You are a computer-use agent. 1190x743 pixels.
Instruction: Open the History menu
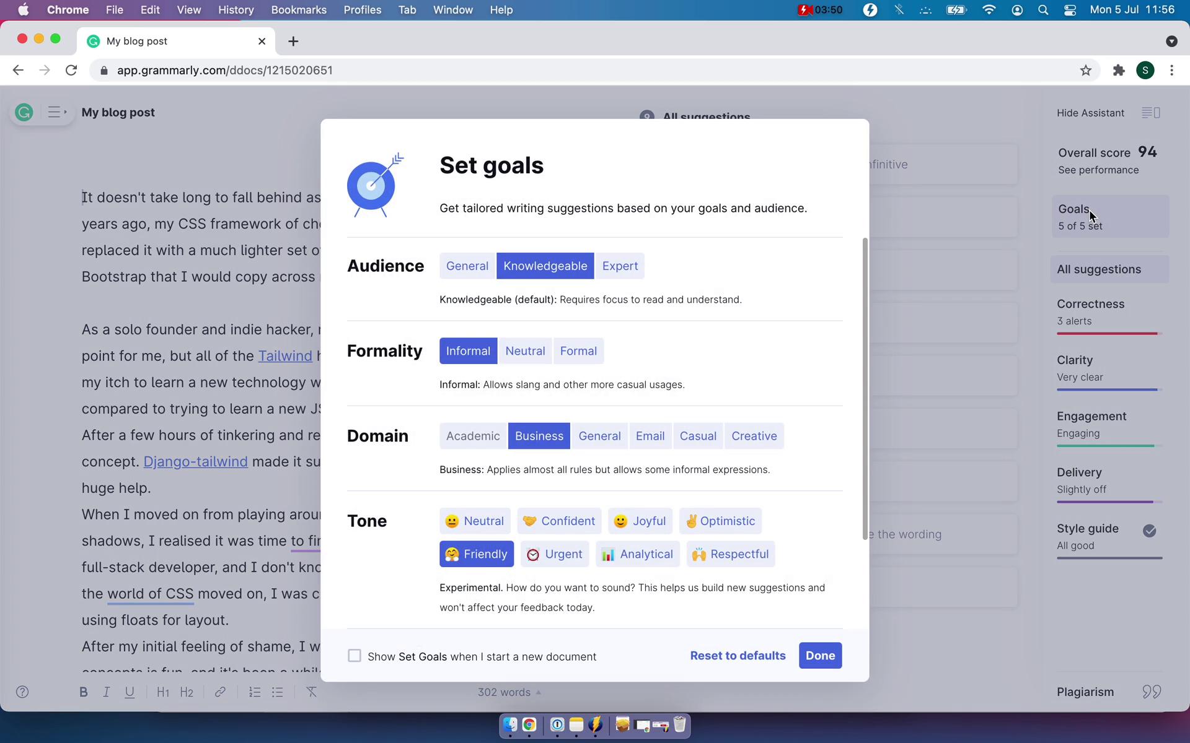click(236, 10)
